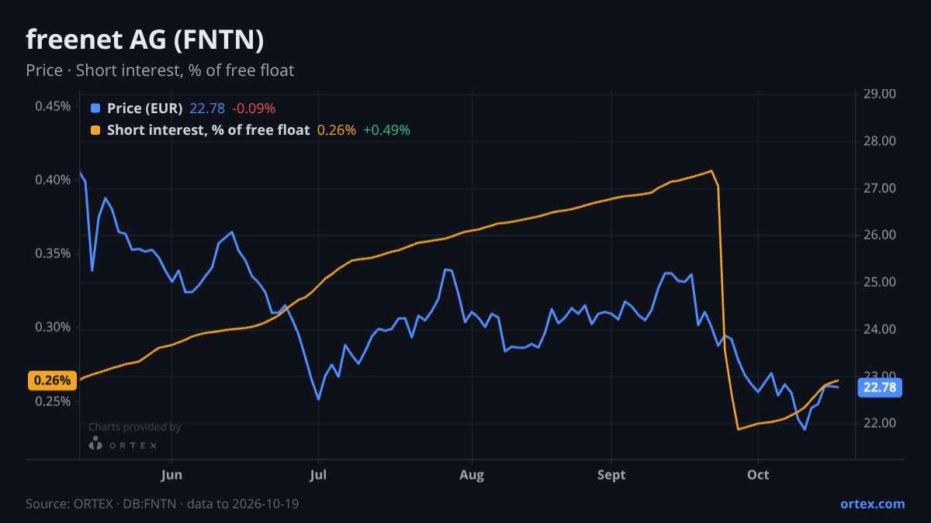Click the legend short interest value 0.26%
The width and height of the screenshot is (931, 523).
click(337, 130)
